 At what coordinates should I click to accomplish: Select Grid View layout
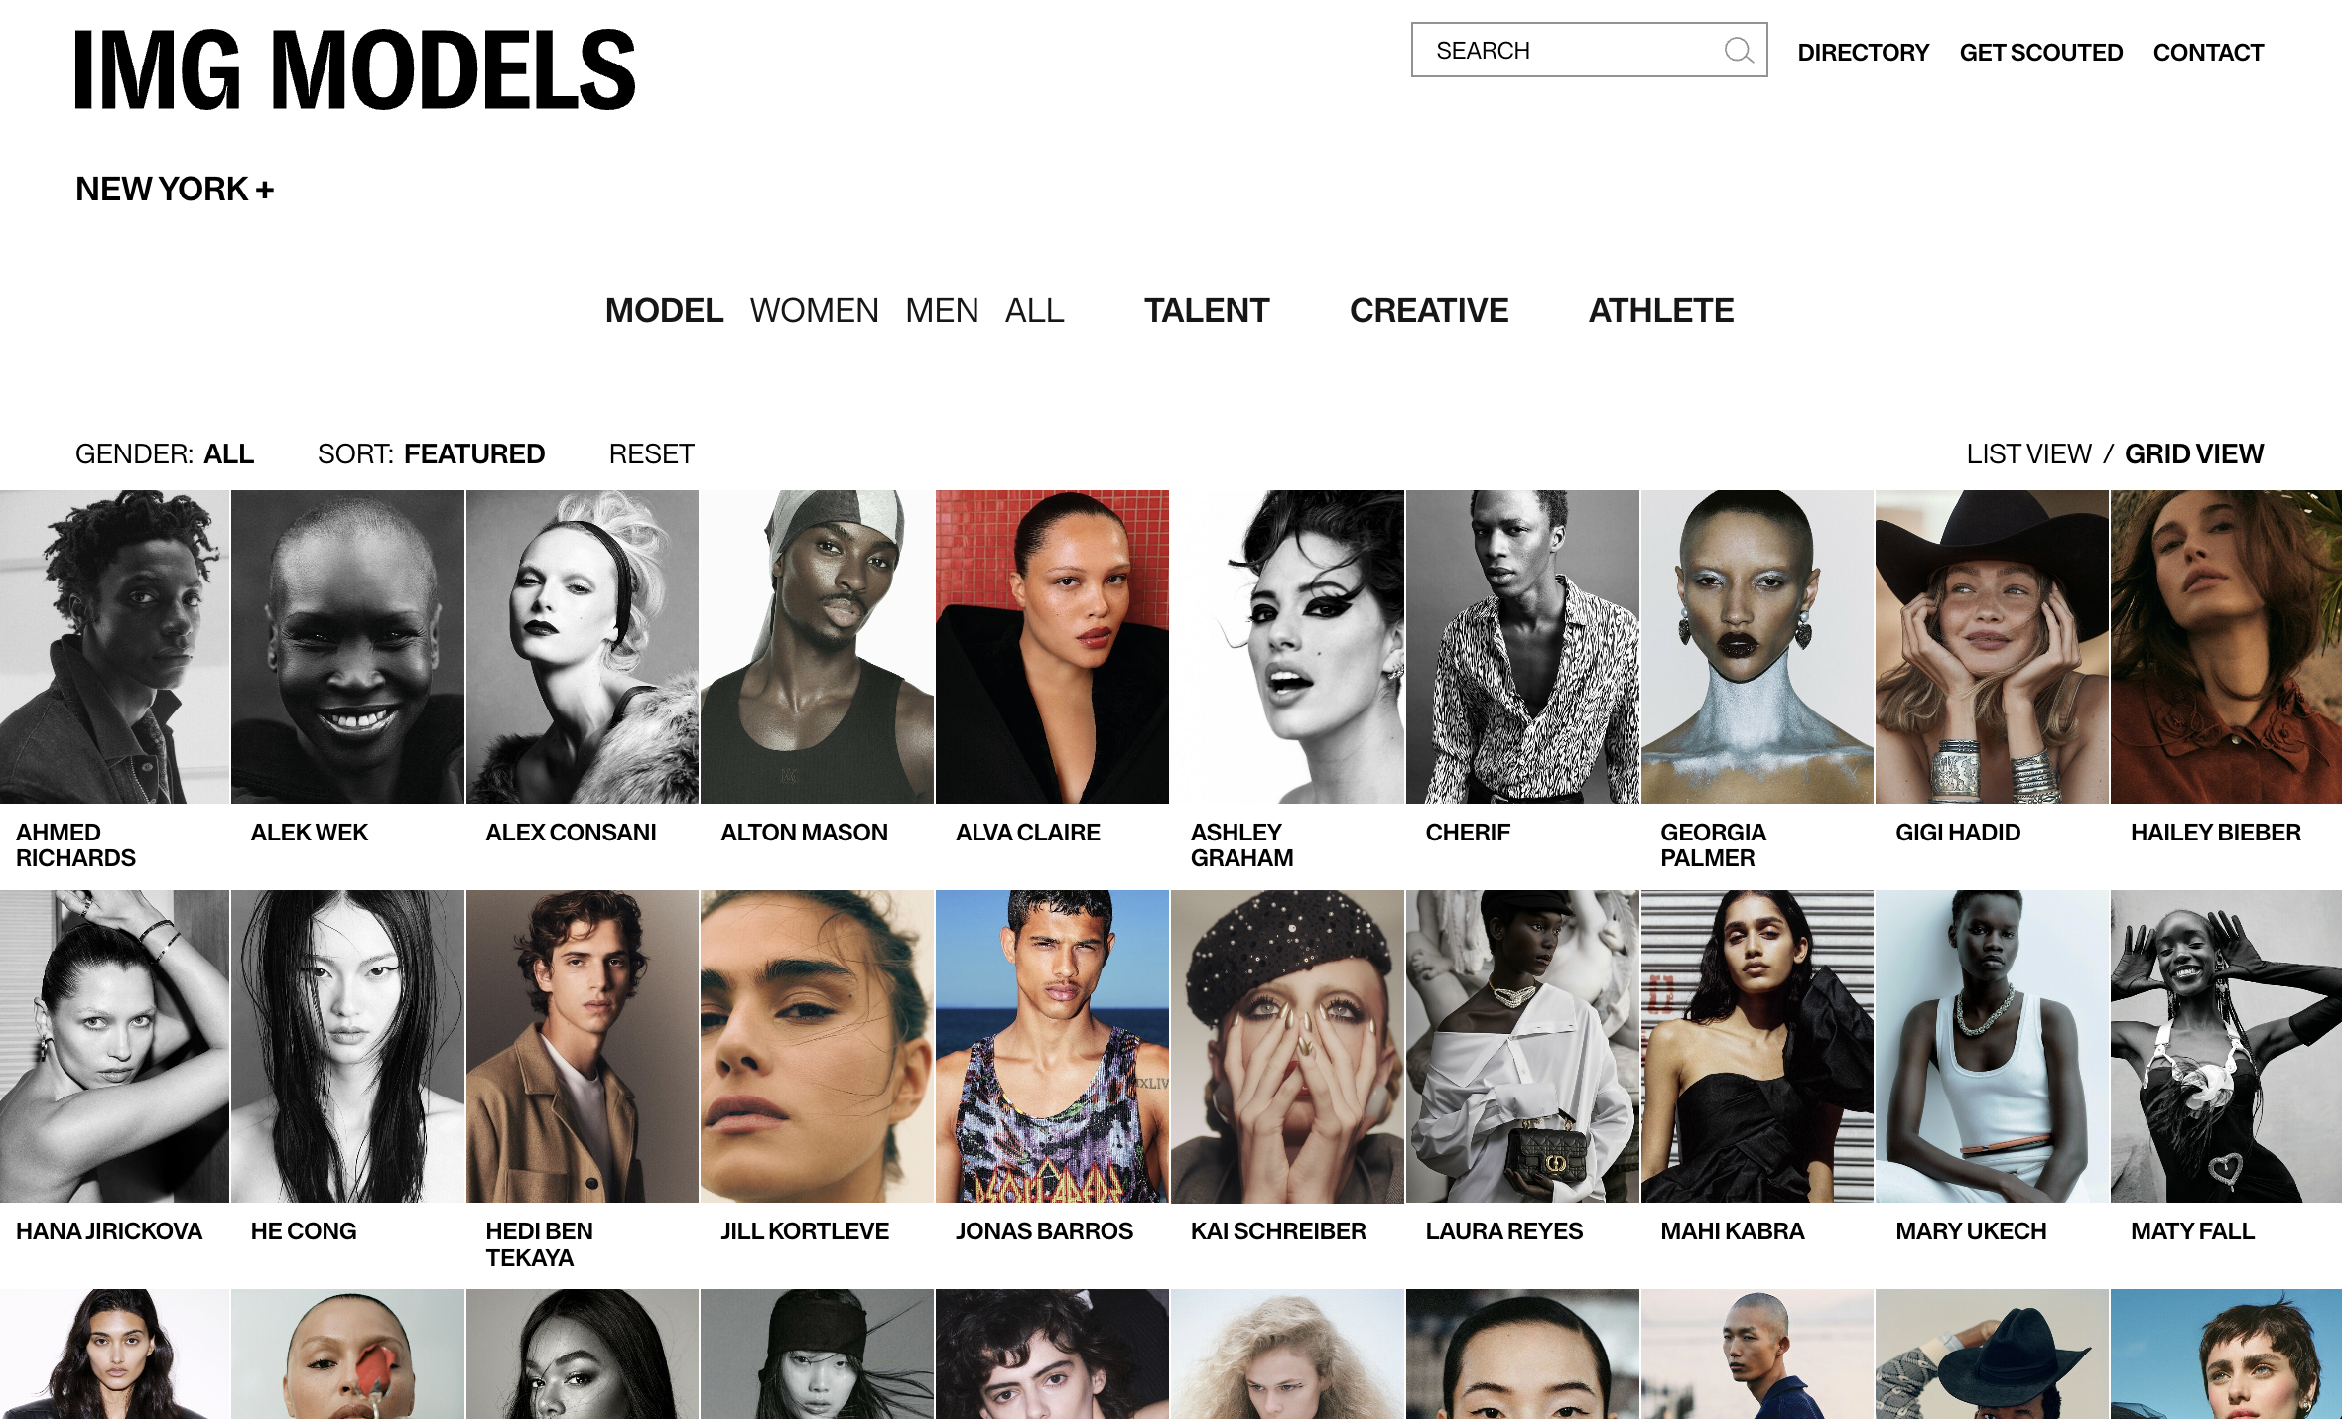pos(2194,454)
